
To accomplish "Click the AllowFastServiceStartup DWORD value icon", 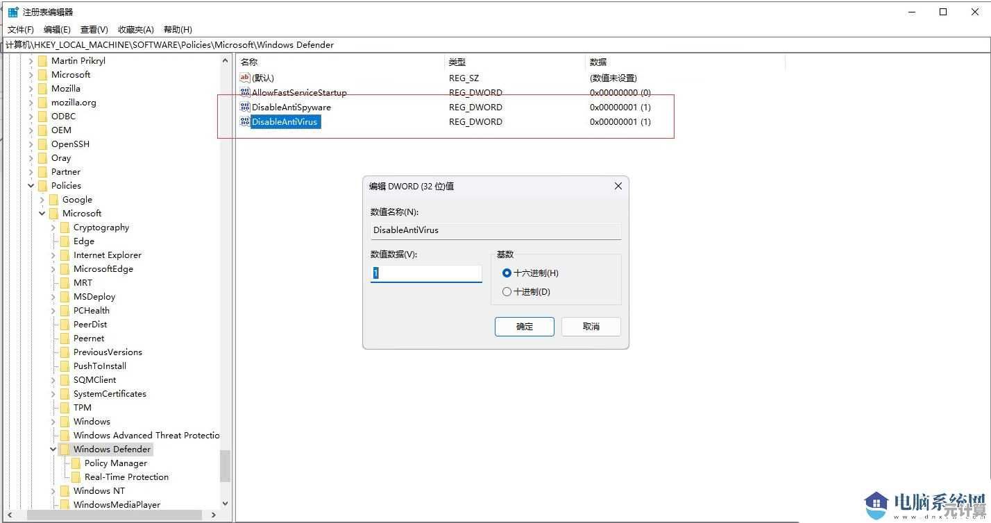I will [x=244, y=92].
